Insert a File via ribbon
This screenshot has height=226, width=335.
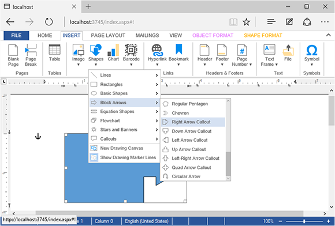pos(288,52)
